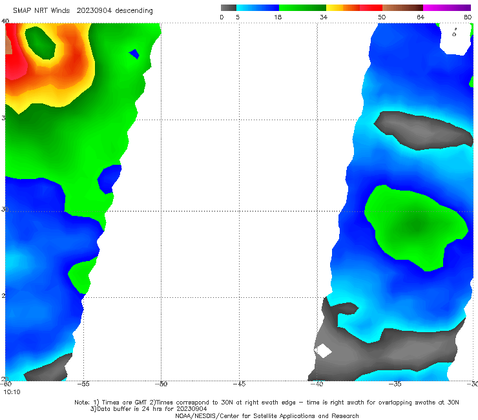Viewport: 478px width, 420px height.
Task: Click the 'Times are GMT' note line
Action: [267, 403]
